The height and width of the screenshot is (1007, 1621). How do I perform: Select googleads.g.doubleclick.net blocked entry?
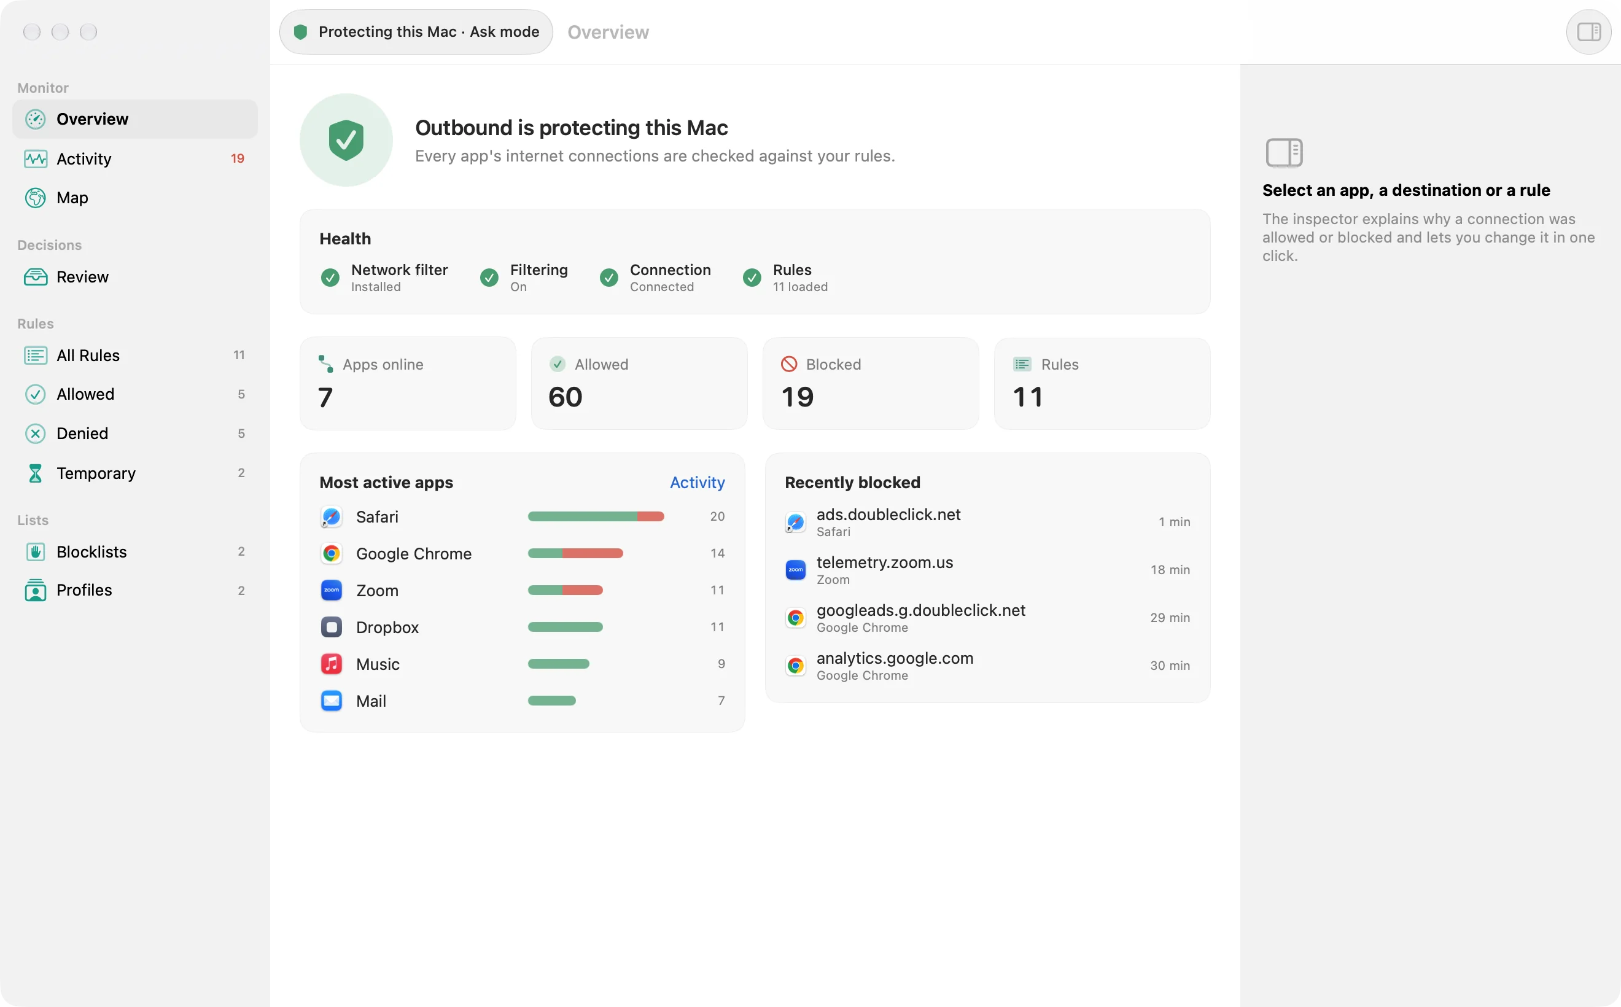[x=987, y=618]
